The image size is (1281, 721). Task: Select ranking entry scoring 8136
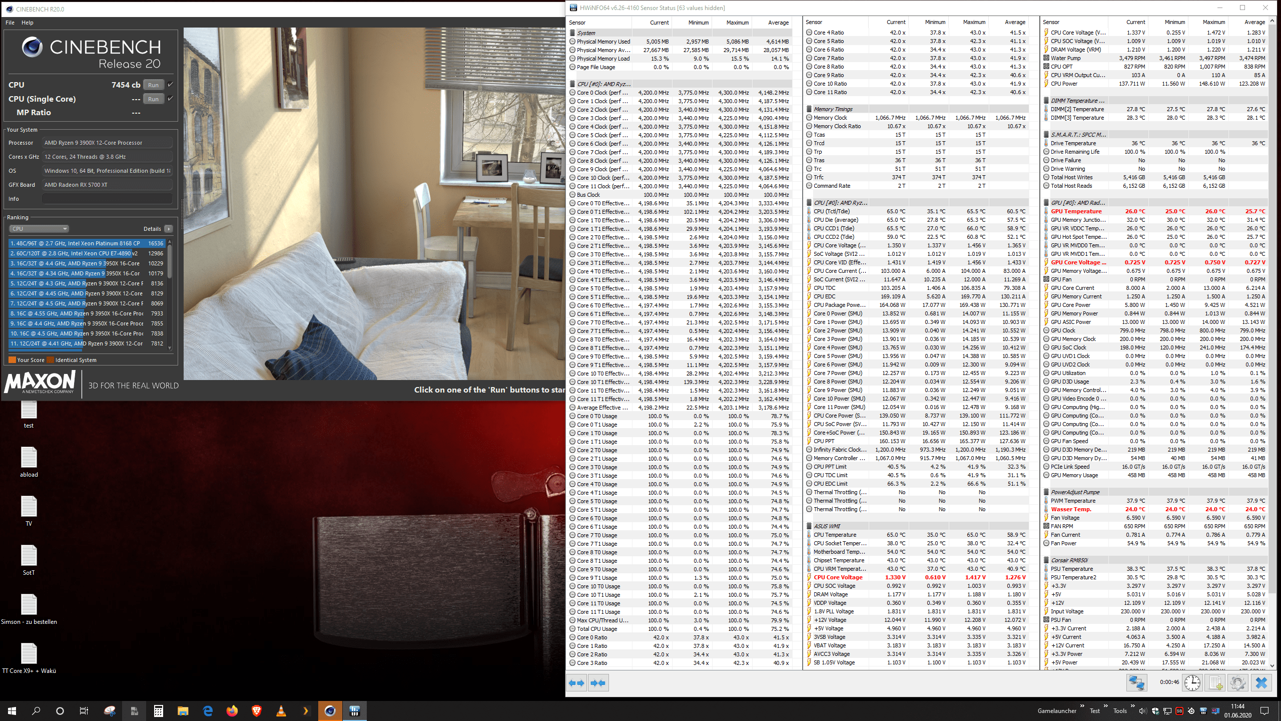(x=88, y=283)
